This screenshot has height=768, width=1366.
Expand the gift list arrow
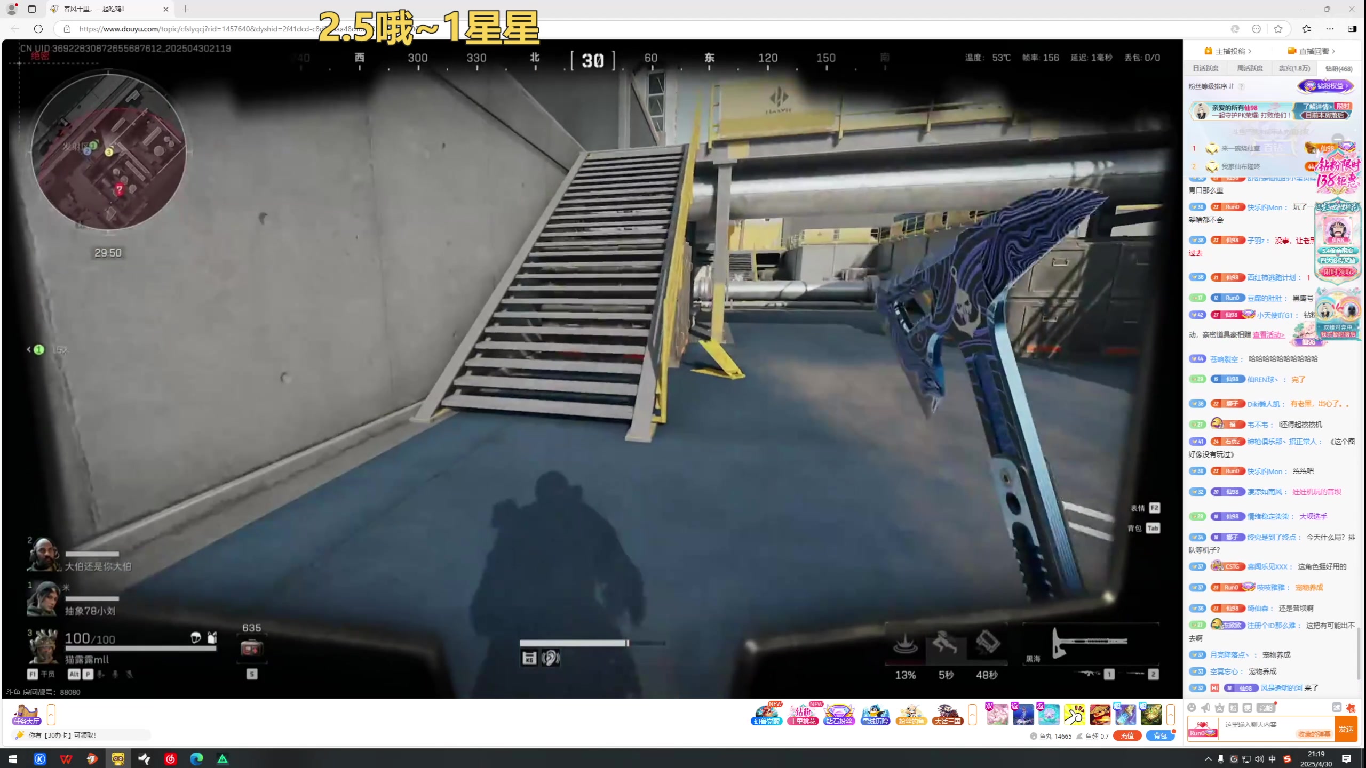pos(1170,715)
